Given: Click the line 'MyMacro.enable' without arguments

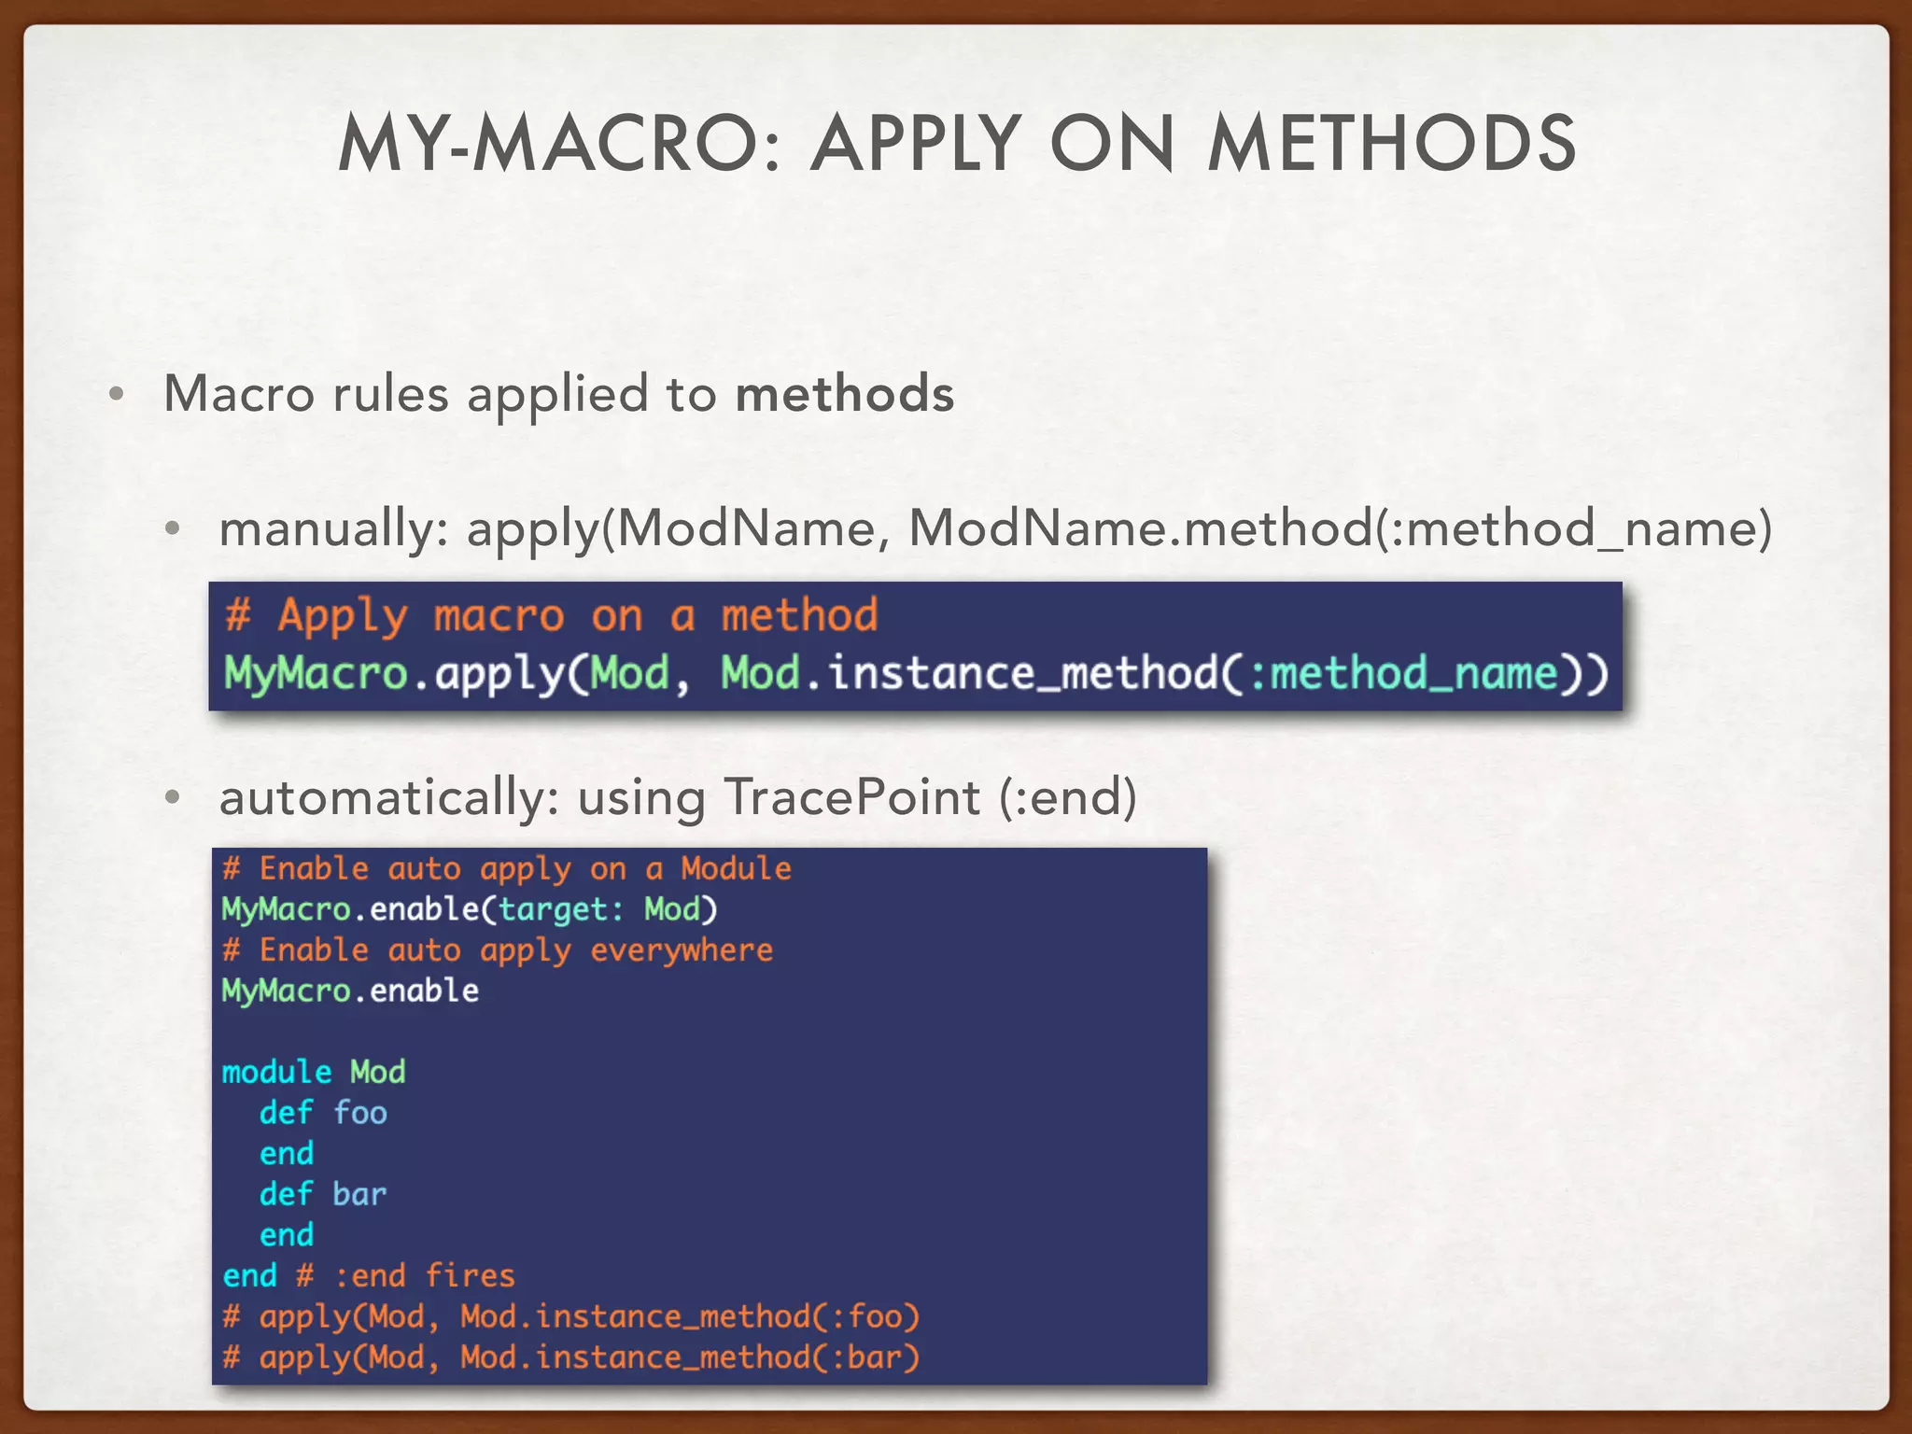Looking at the screenshot, I should pos(350,991).
